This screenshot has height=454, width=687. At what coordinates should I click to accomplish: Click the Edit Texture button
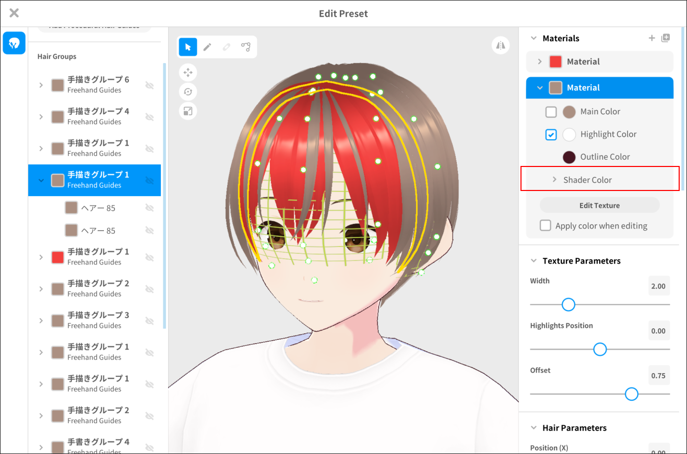point(599,206)
